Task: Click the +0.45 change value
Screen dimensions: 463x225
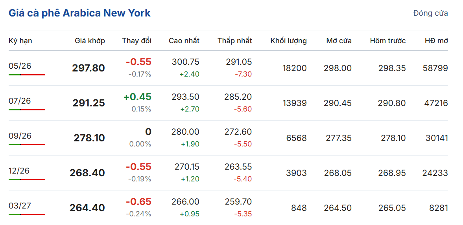Action: (137, 97)
